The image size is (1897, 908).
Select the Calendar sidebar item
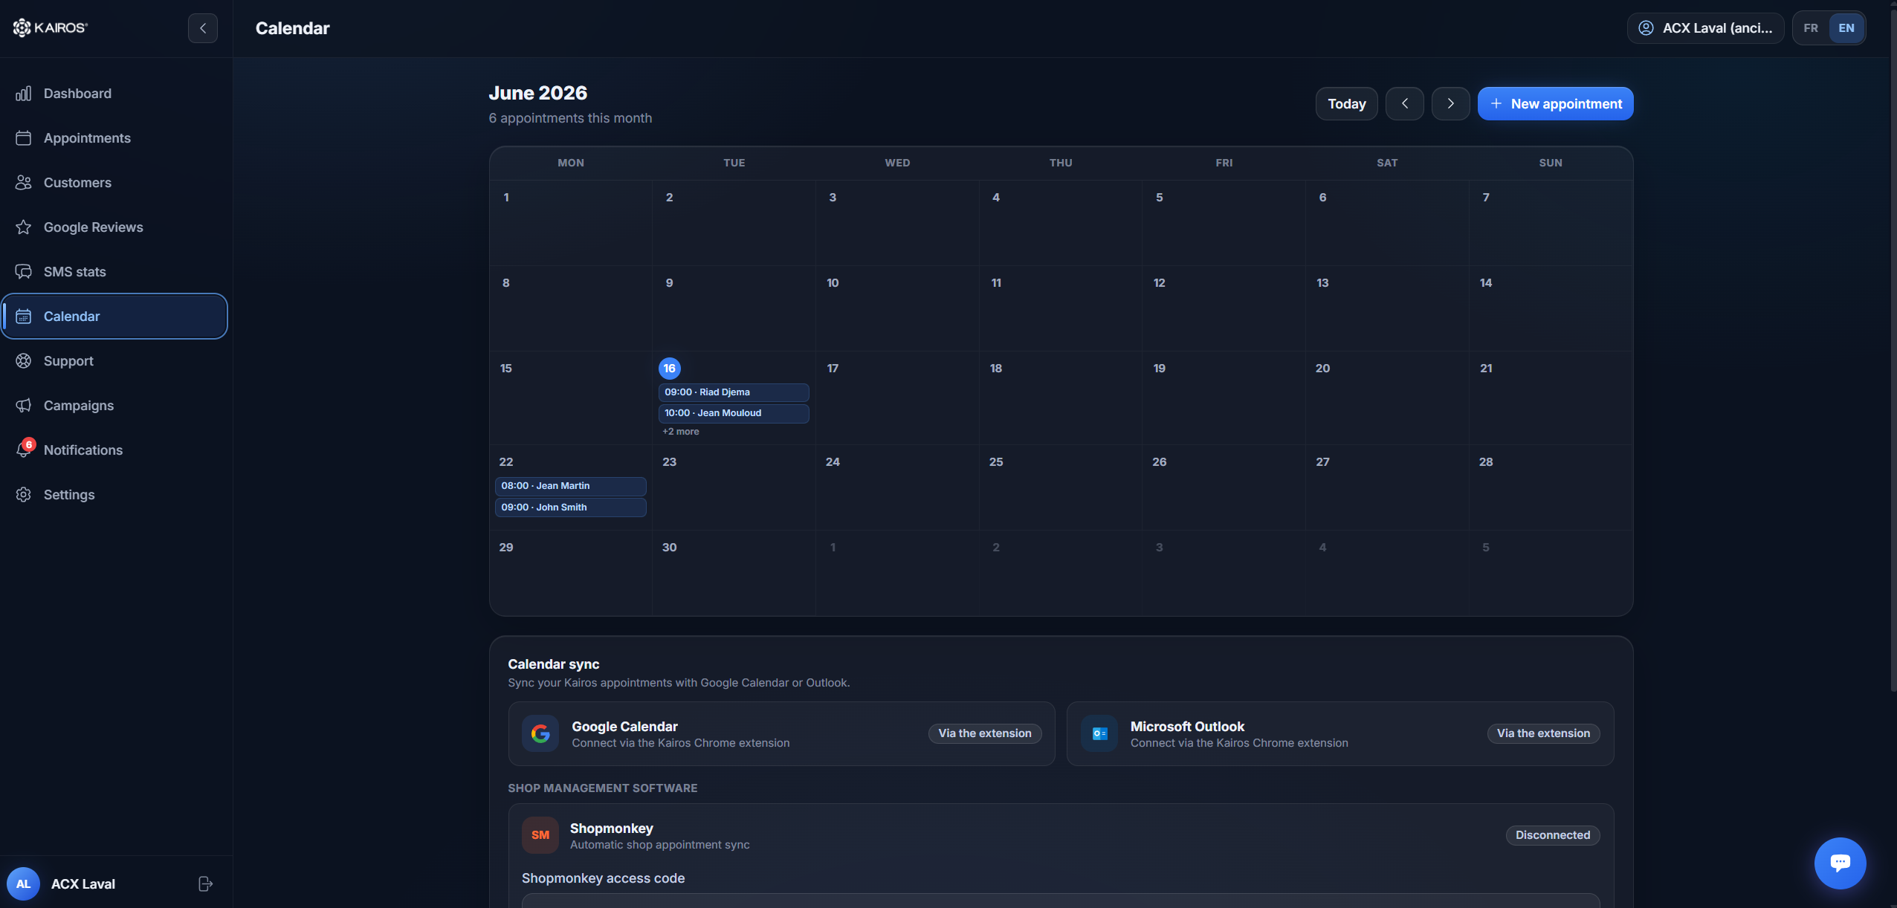(x=114, y=317)
